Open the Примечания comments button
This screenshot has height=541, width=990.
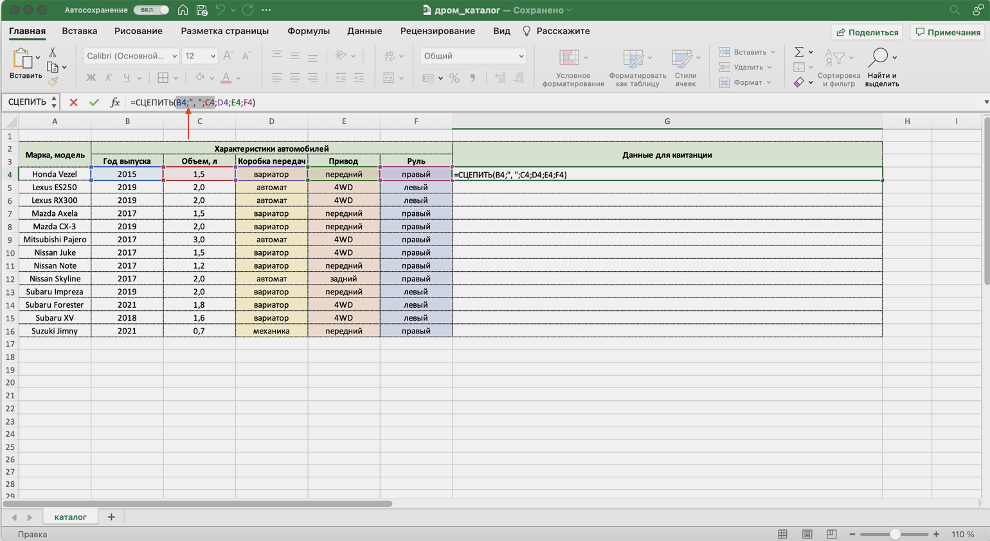click(x=948, y=32)
